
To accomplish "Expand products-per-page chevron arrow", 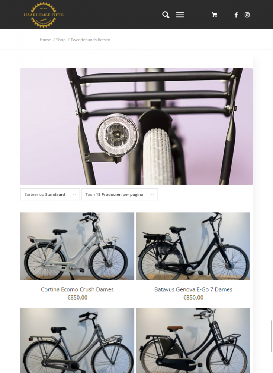I will (x=152, y=195).
